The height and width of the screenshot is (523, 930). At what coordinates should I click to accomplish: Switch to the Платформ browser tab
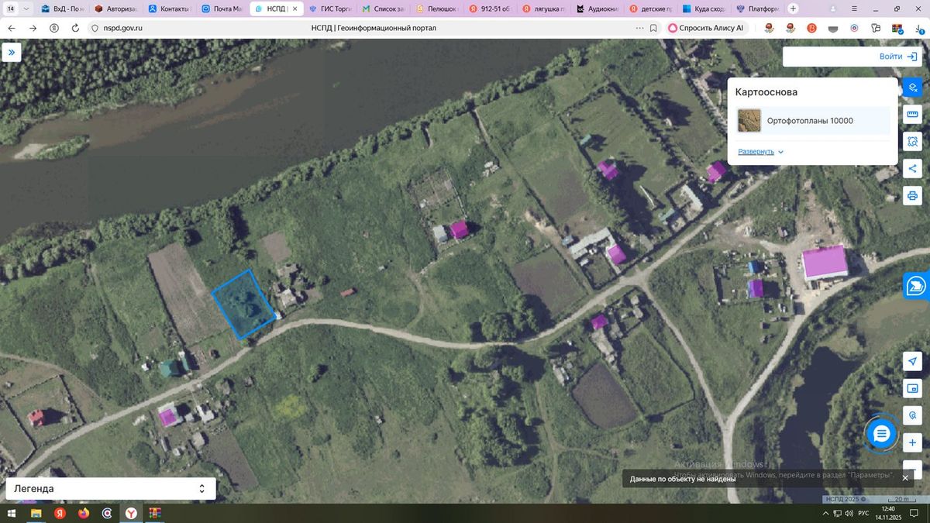[758, 9]
